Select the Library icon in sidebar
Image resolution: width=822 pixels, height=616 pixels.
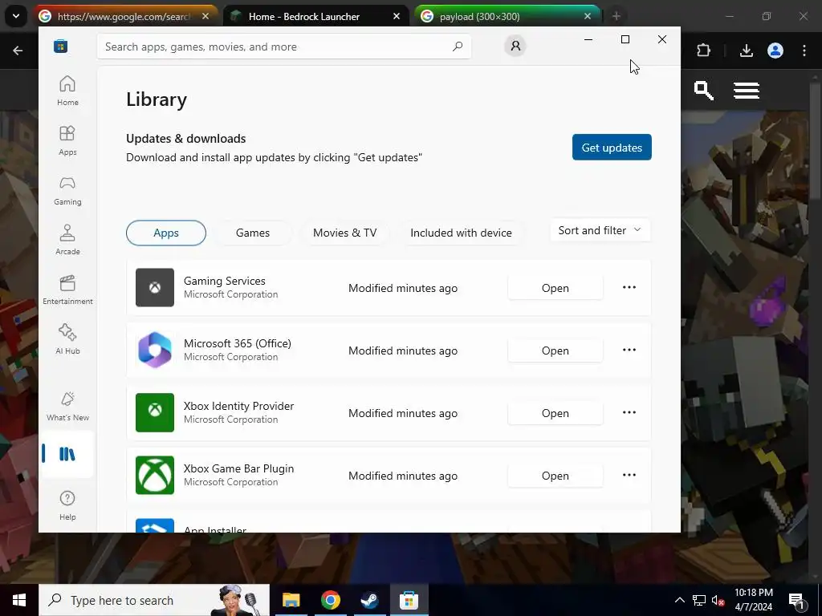(x=67, y=454)
